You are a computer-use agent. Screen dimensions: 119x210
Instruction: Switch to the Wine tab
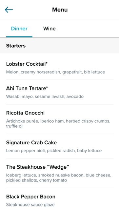click(50, 29)
